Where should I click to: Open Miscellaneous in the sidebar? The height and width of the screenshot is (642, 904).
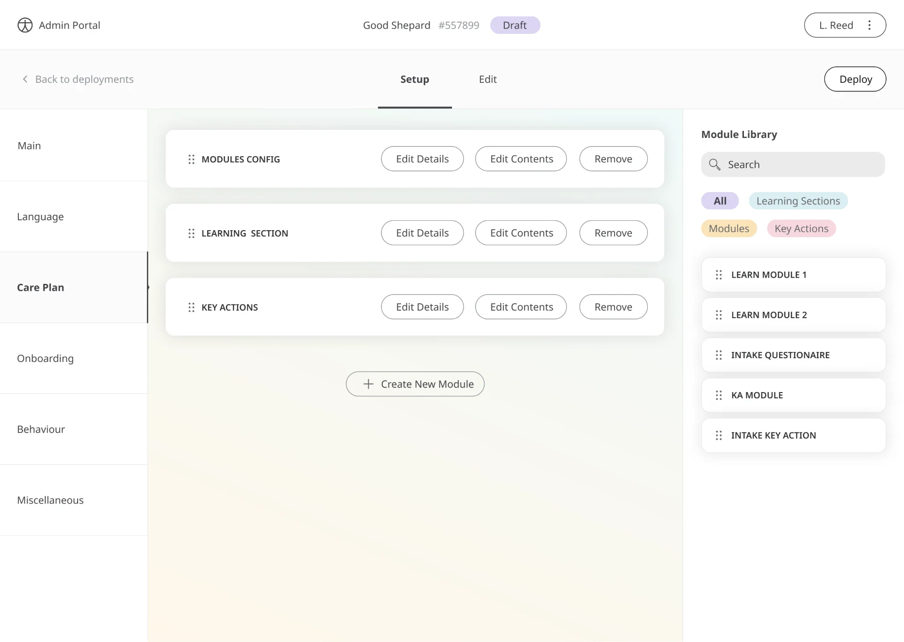coord(74,500)
